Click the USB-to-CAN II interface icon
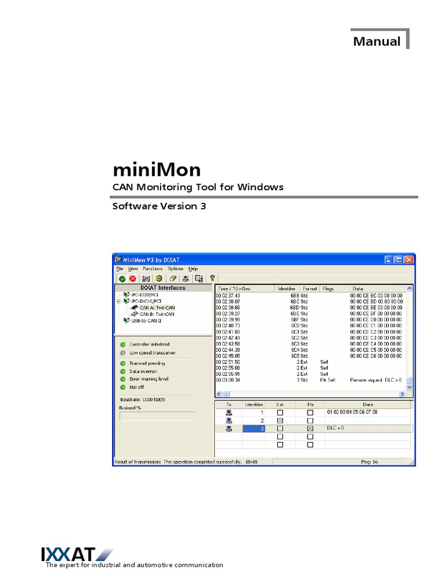Image resolution: width=439 pixels, height=585 pixels. tap(126, 320)
